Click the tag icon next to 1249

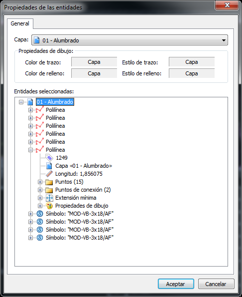coord(49,158)
